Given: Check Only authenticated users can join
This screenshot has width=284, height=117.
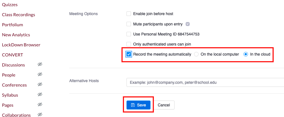Looking at the screenshot, I should [x=129, y=44].
